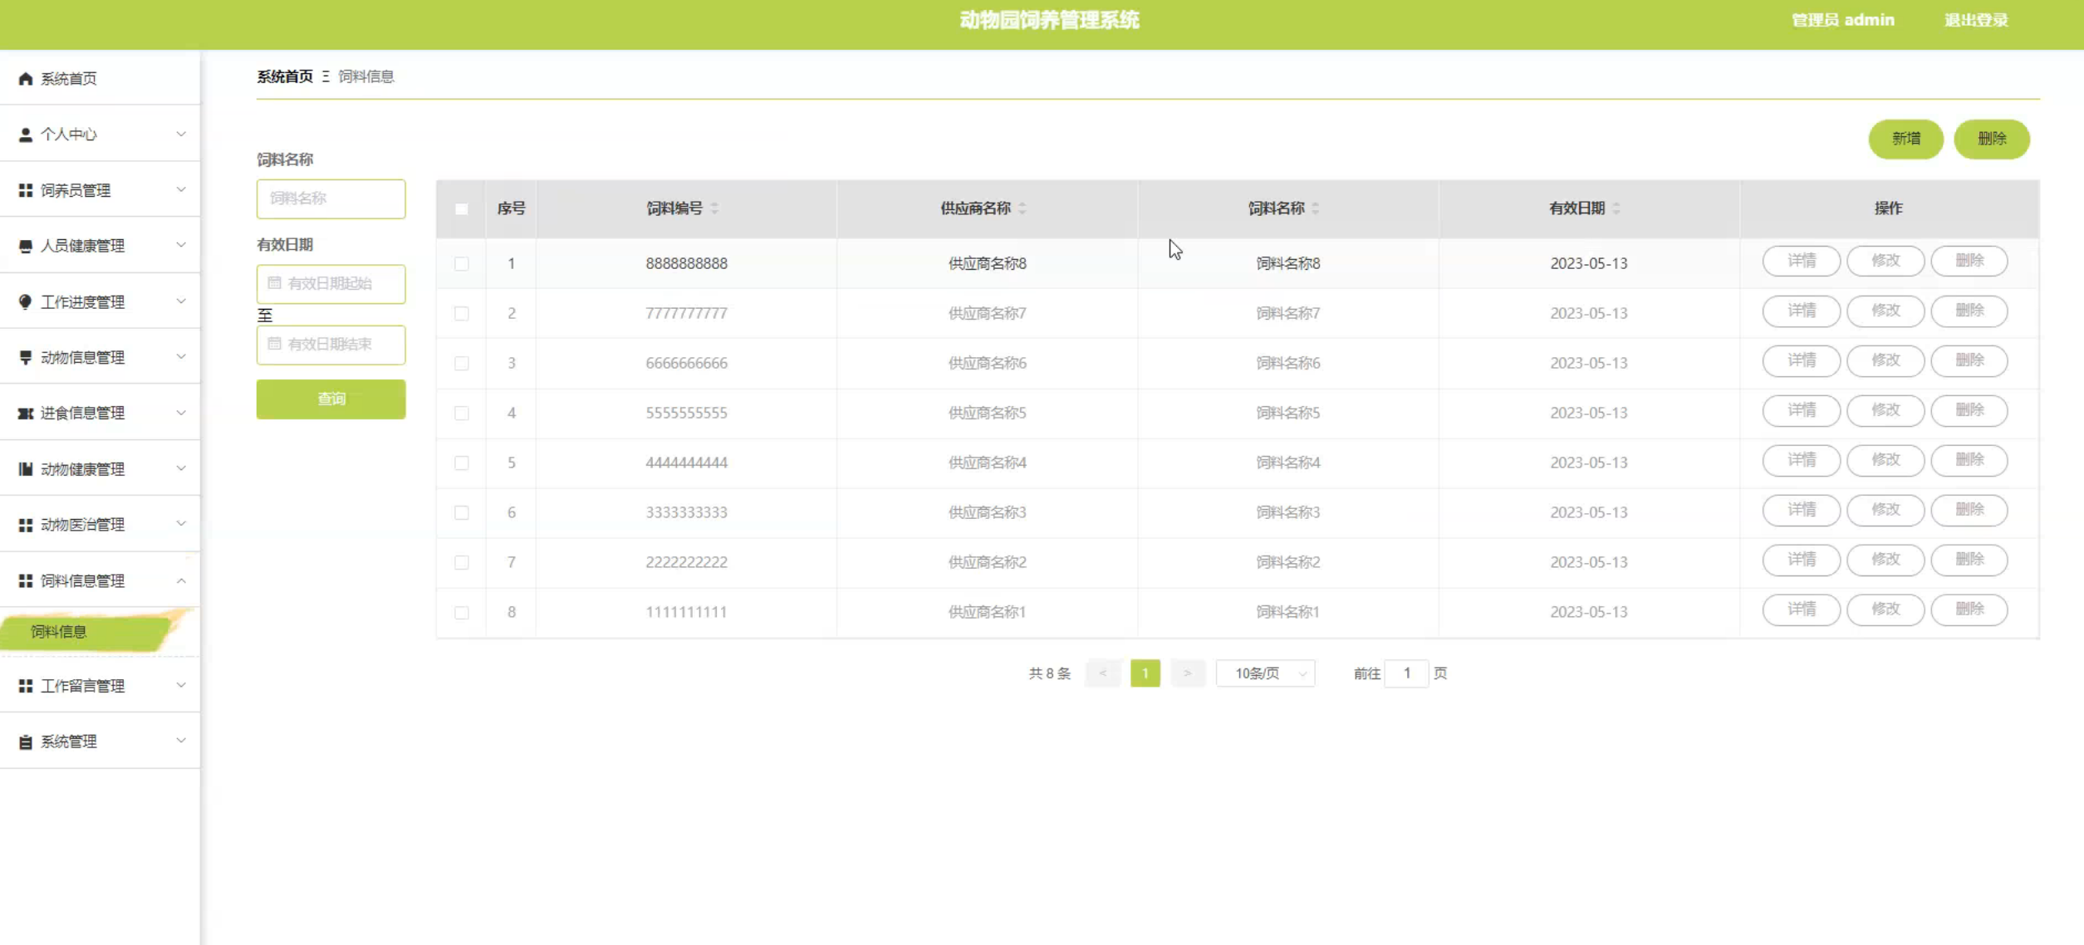Image resolution: width=2084 pixels, height=945 pixels.
Task: Open the 10条/页 page size dropdown
Action: point(1265,673)
